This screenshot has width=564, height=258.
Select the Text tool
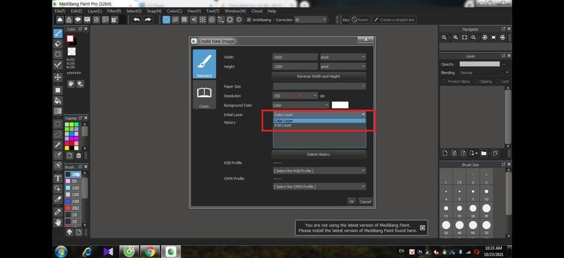(58, 178)
